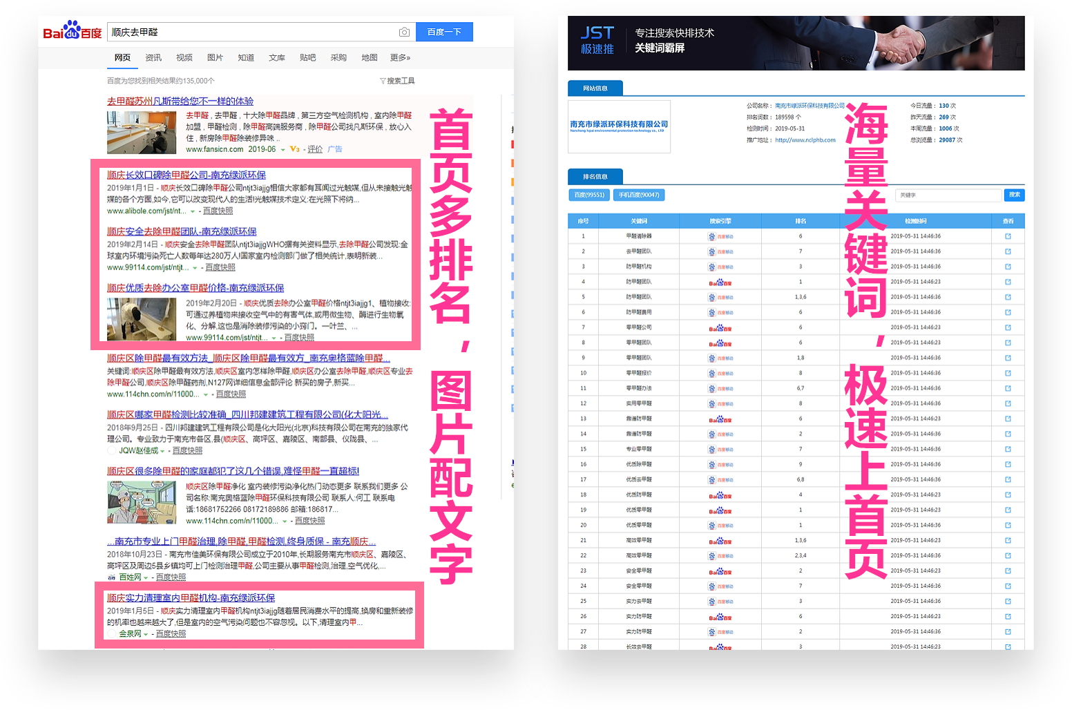Image resolution: width=1072 pixels, height=710 pixels.
Task: Open the 搜索工具 filter tool
Action: (397, 81)
